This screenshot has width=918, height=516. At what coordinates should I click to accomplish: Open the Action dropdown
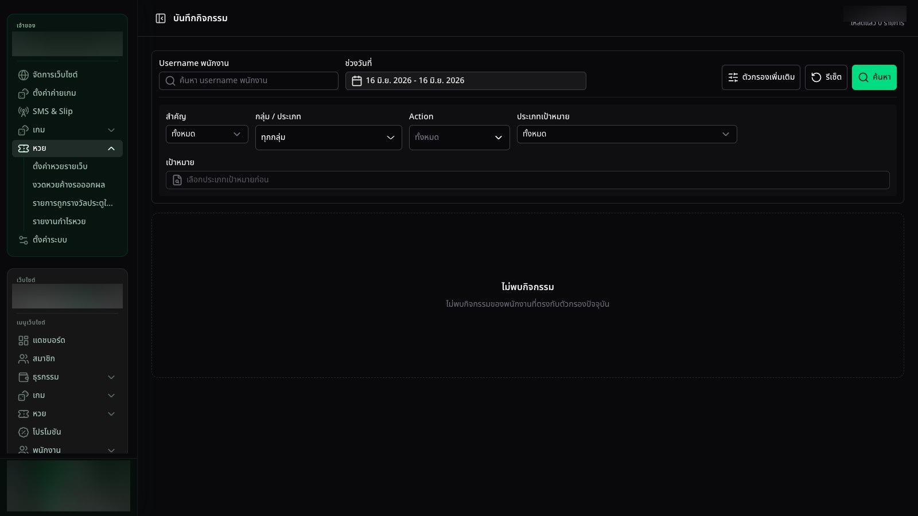pyautogui.click(x=460, y=138)
